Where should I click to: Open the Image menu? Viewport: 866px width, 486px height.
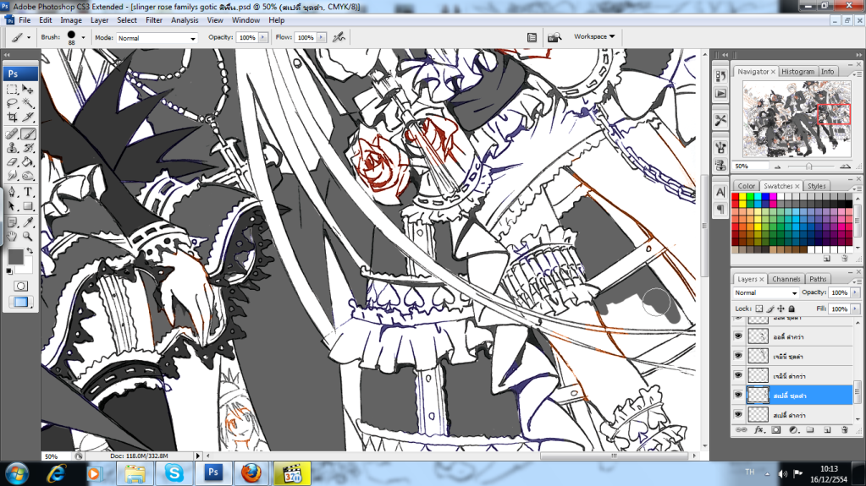(x=71, y=19)
